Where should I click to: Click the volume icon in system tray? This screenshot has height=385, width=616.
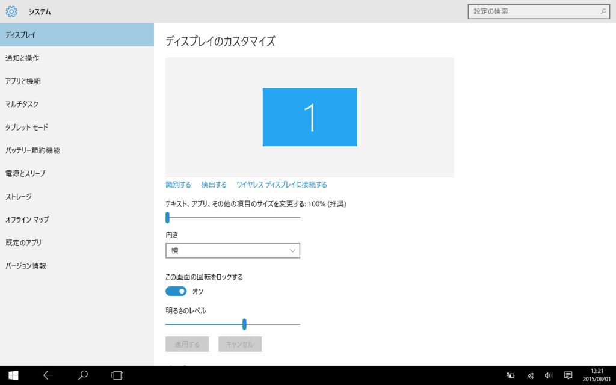[x=549, y=374]
